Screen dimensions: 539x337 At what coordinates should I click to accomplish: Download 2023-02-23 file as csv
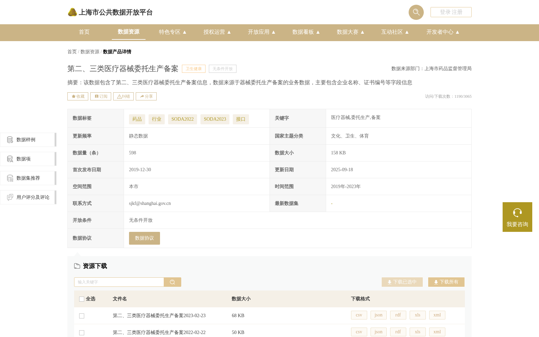pos(359,315)
